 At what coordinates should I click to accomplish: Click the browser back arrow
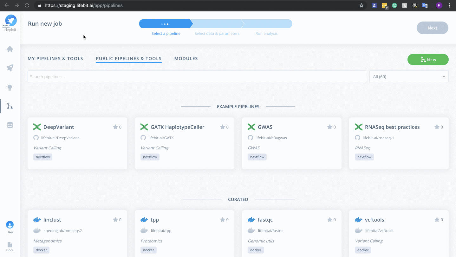(x=7, y=5)
